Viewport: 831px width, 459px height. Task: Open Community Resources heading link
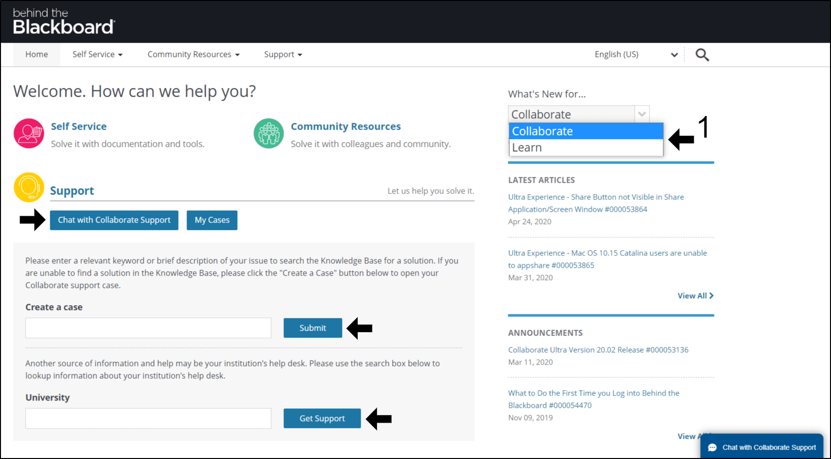346,126
